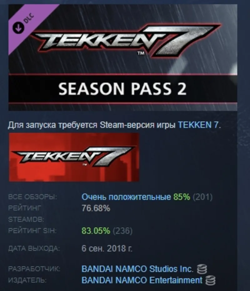Click the (236) SIH review count
Image resolution: width=250 pixels, height=291 pixels.
click(x=122, y=231)
